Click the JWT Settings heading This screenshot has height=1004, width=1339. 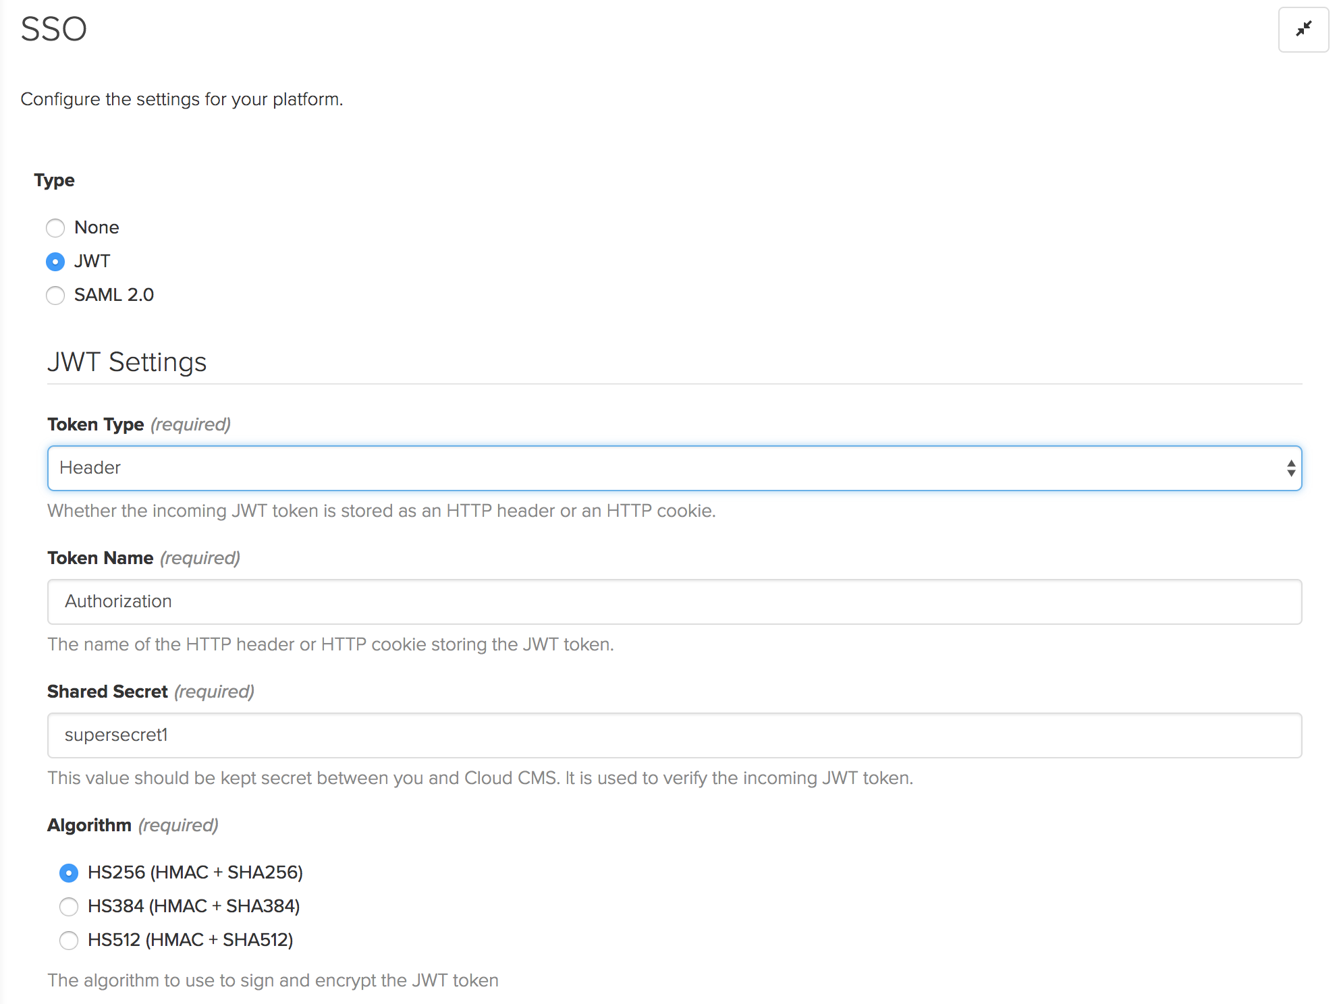(x=127, y=362)
